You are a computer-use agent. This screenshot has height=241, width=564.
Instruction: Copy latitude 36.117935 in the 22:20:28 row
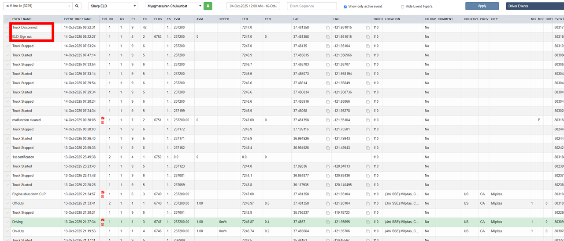[328, 185]
